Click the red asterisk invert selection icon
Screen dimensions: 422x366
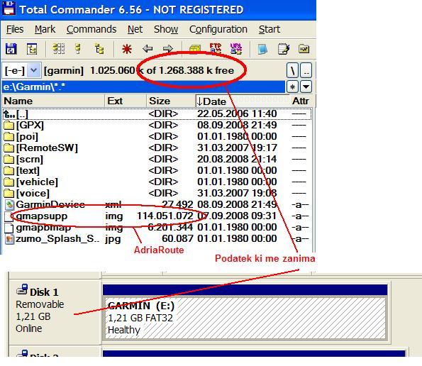click(127, 49)
